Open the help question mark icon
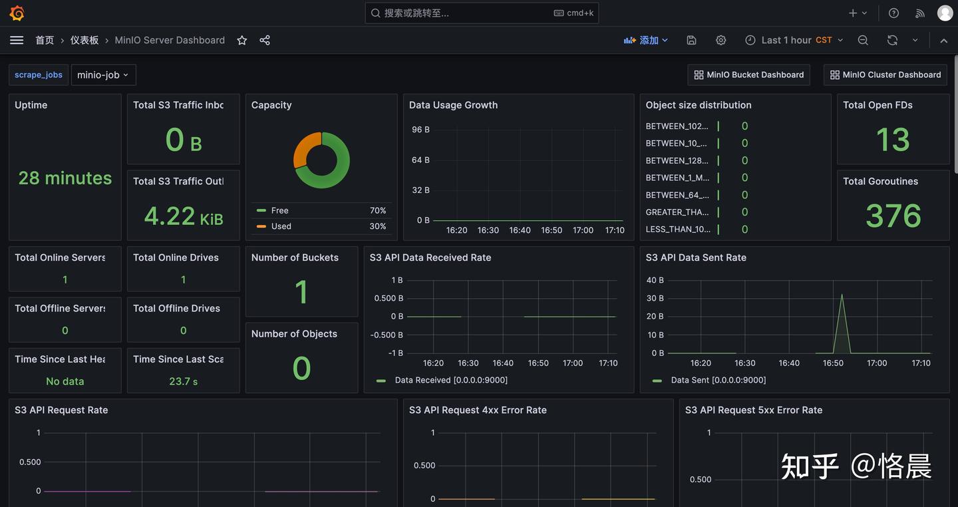Screen dimensions: 958x507 [x=893, y=13]
